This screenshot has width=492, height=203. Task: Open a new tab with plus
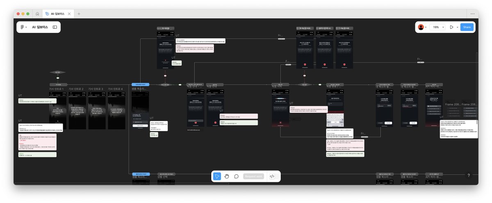[x=79, y=14]
